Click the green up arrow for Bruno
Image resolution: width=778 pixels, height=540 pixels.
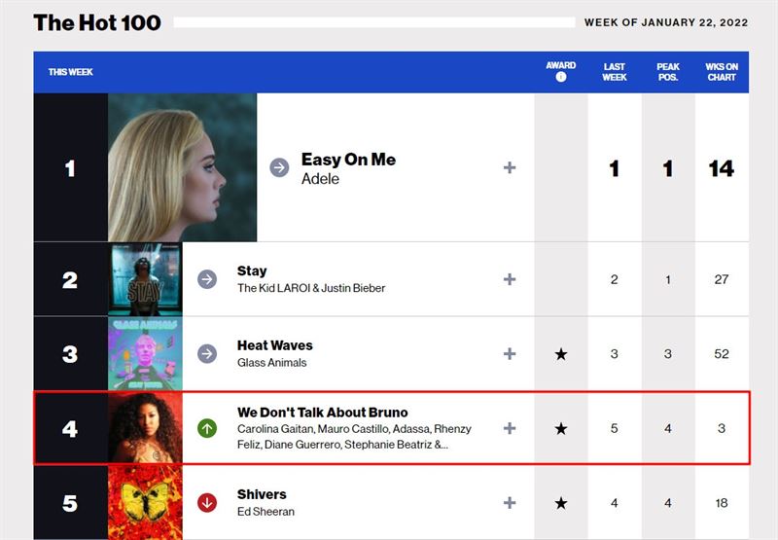point(207,428)
